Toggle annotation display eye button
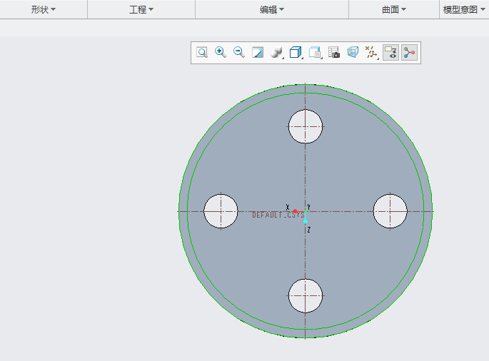Image resolution: width=489 pixels, height=361 pixels. click(390, 52)
